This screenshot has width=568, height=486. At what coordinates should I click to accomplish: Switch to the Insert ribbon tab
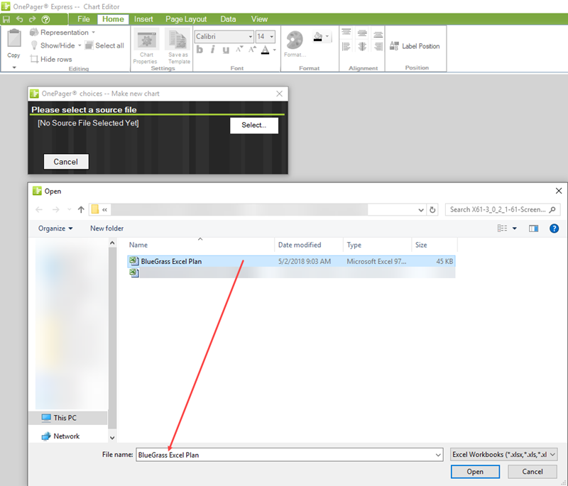coord(144,19)
